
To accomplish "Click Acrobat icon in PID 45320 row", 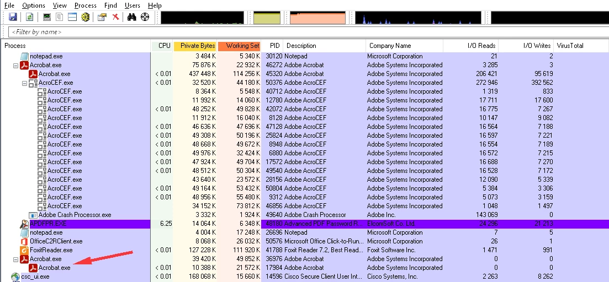I will [x=33, y=74].
